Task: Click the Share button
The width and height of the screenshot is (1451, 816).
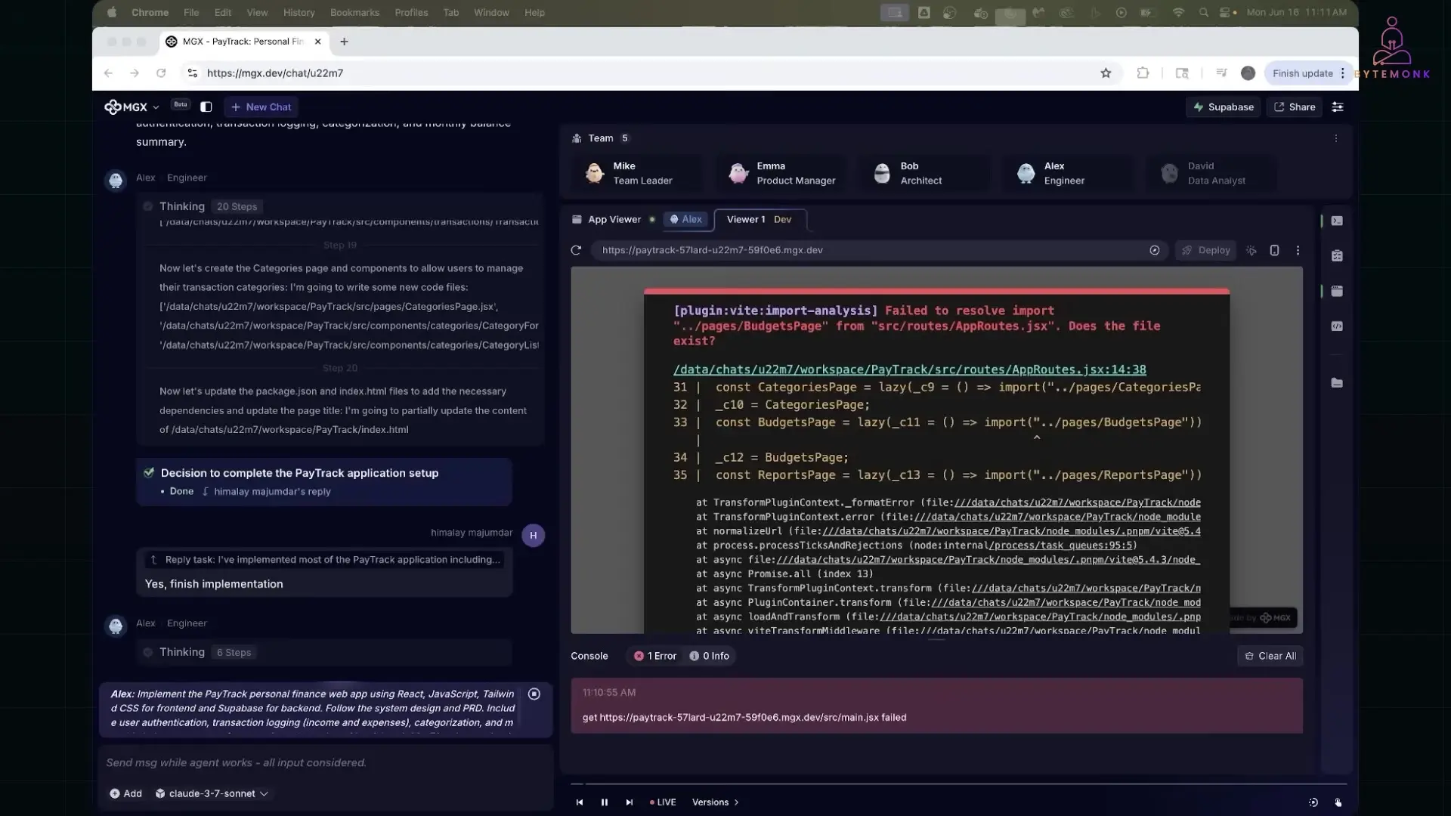Action: tap(1295, 107)
